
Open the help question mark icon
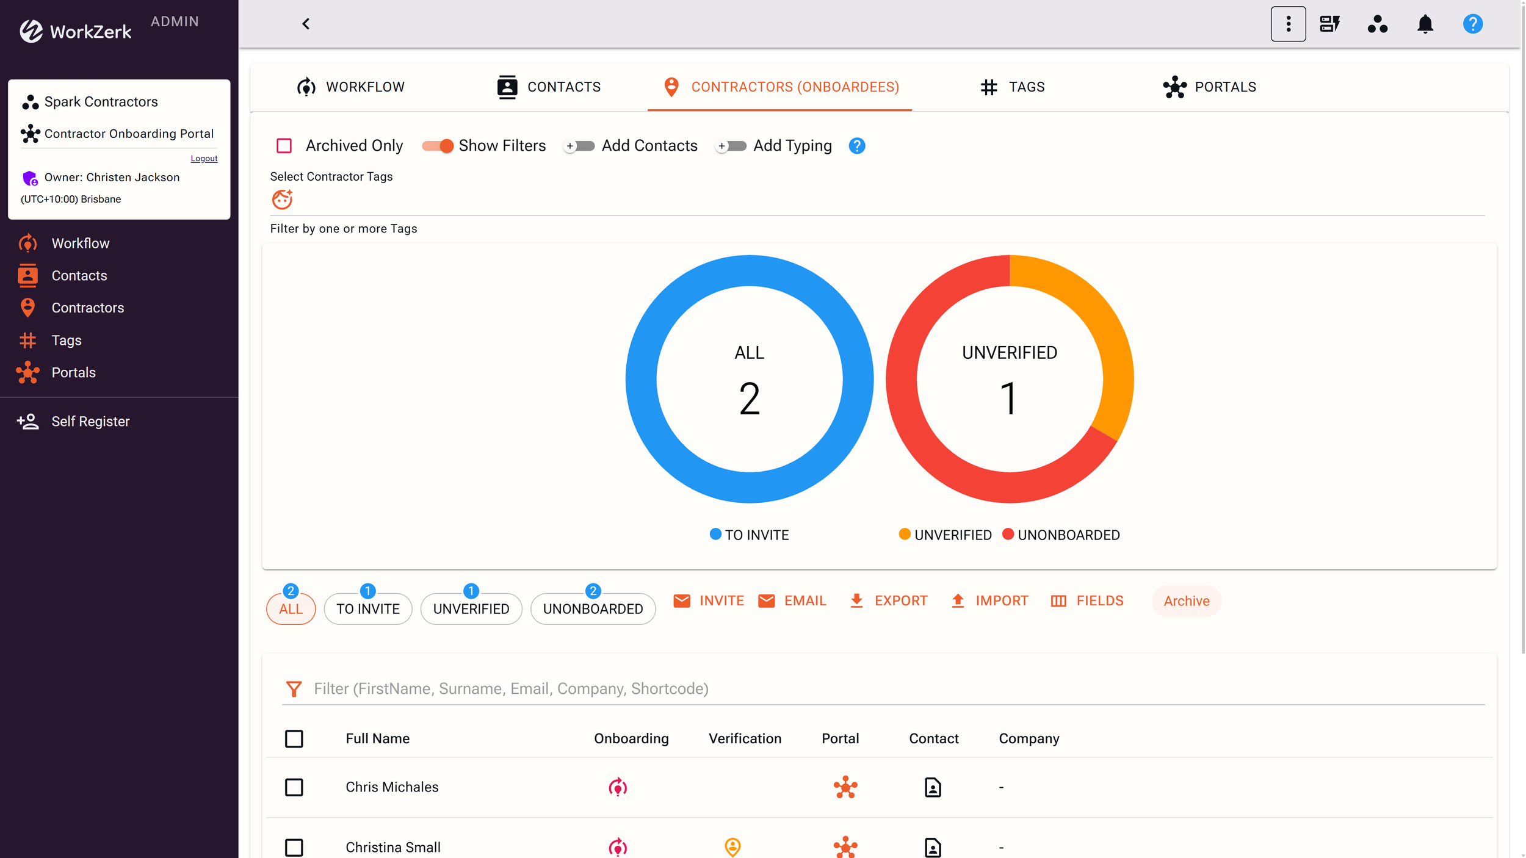pyautogui.click(x=1472, y=24)
